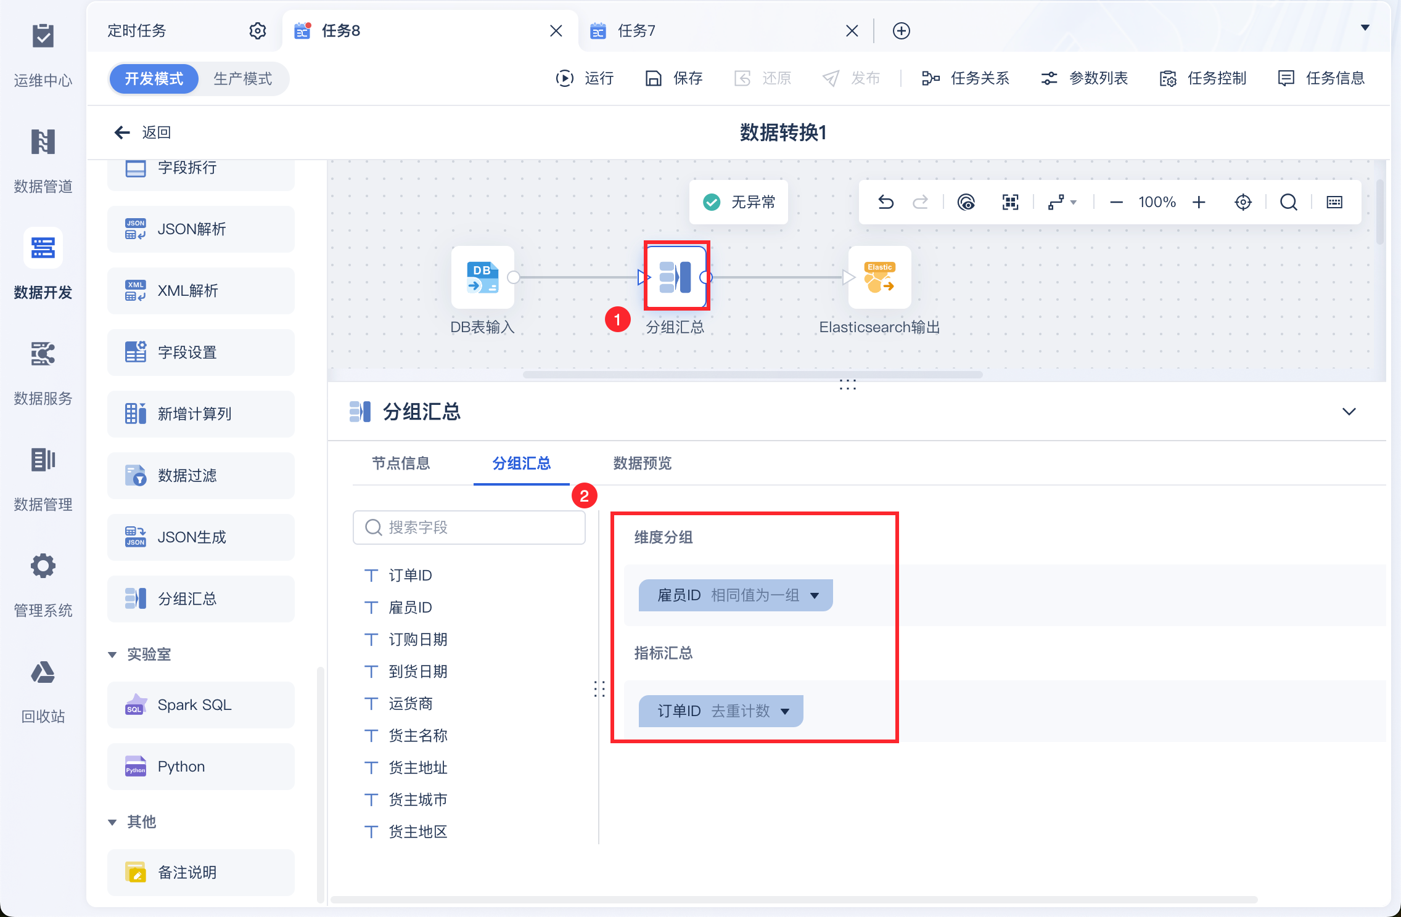The height and width of the screenshot is (917, 1401).
Task: Select the Elasticsearch输出 node icon
Action: (879, 277)
